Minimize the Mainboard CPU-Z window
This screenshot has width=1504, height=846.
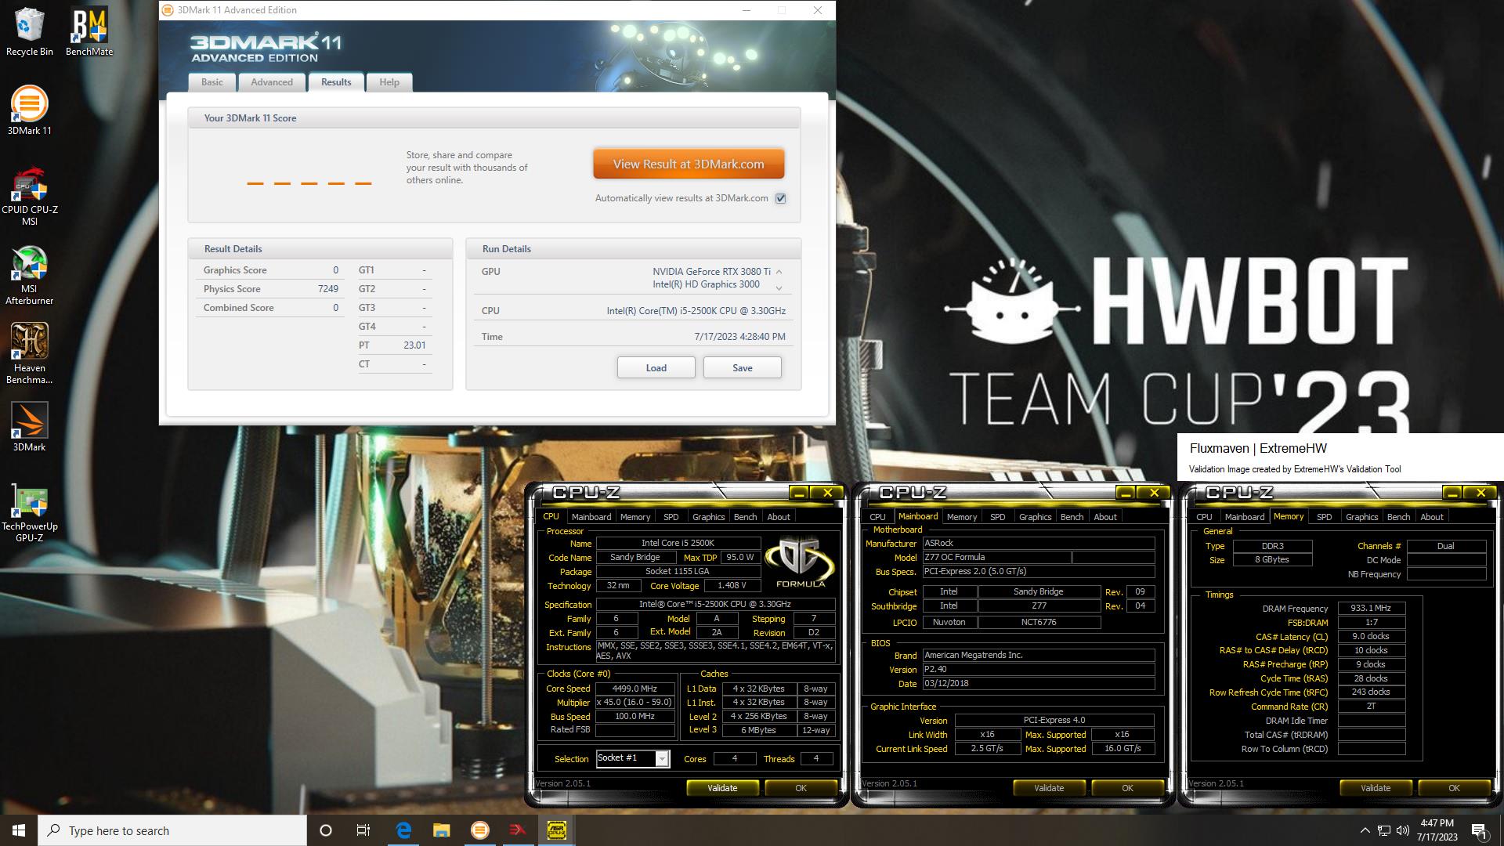pos(1125,493)
